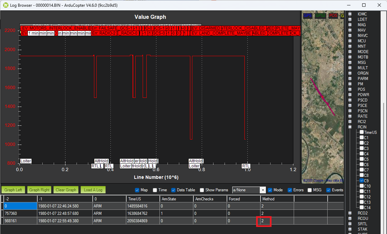Click the satellite map flight path view
The height and width of the screenshot is (234, 387).
tap(323, 97)
